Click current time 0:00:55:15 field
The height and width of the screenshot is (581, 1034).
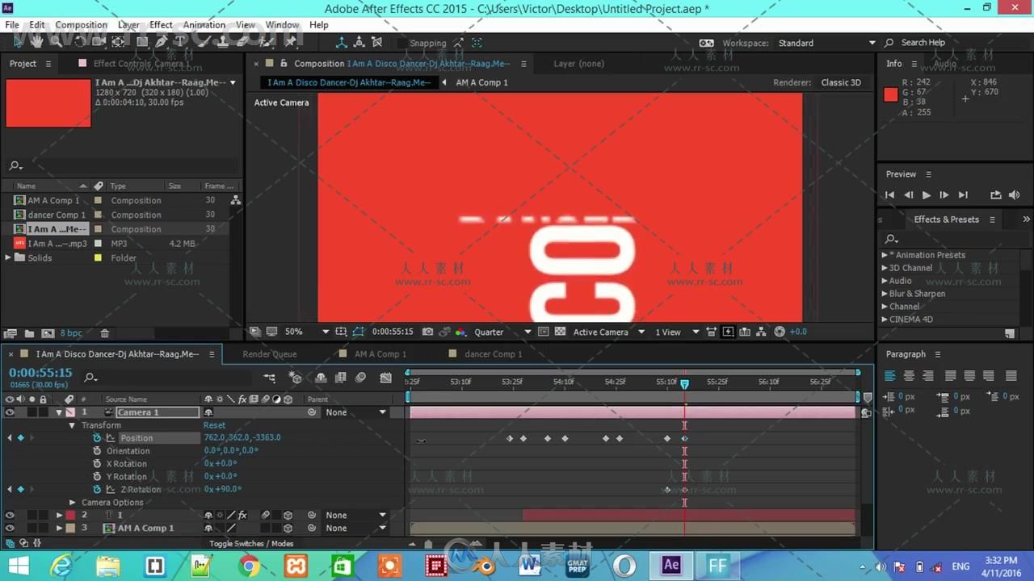[x=40, y=373]
